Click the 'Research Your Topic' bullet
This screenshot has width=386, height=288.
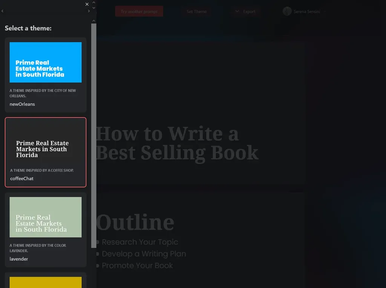140,242
